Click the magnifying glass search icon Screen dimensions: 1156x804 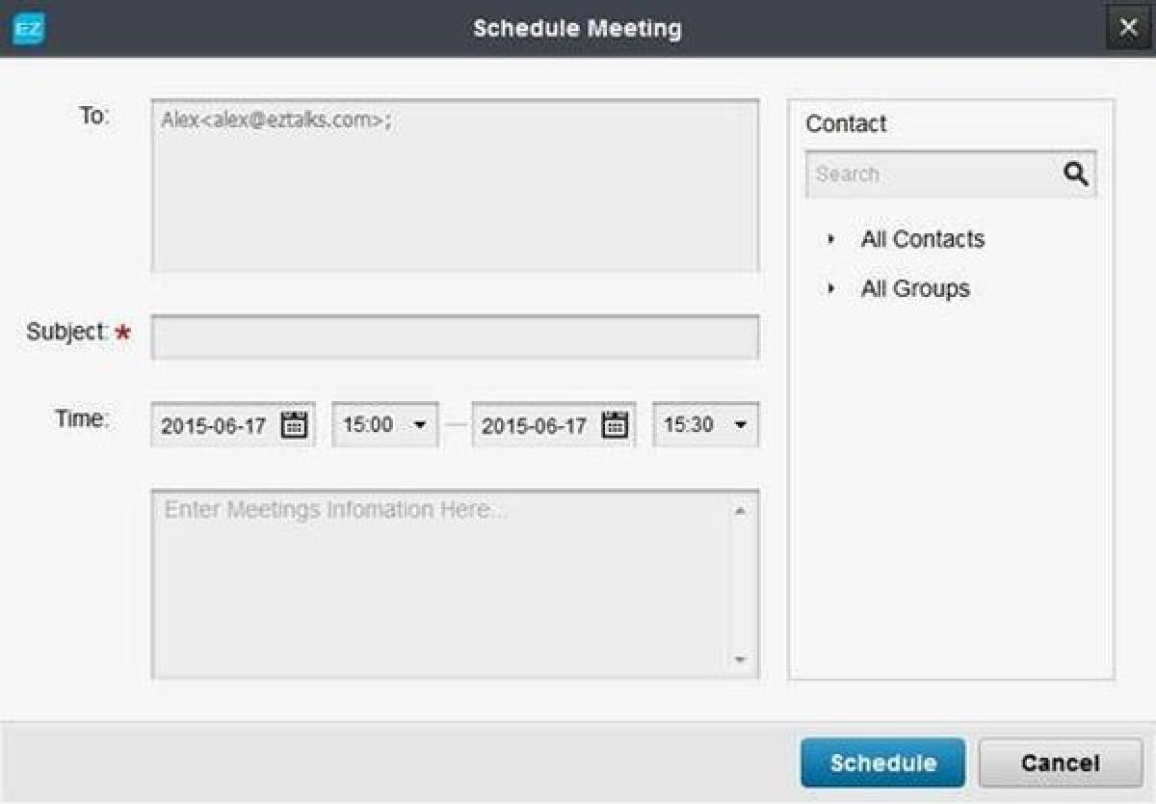tap(1075, 174)
